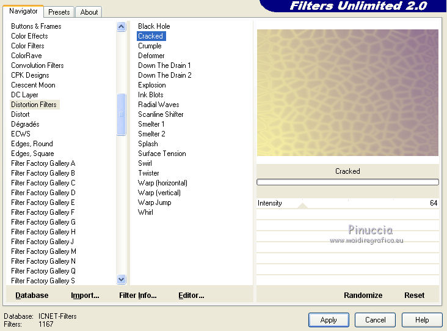The width and height of the screenshot is (447, 331).
Task: Choose the Radial Waves filter
Action: (159, 105)
